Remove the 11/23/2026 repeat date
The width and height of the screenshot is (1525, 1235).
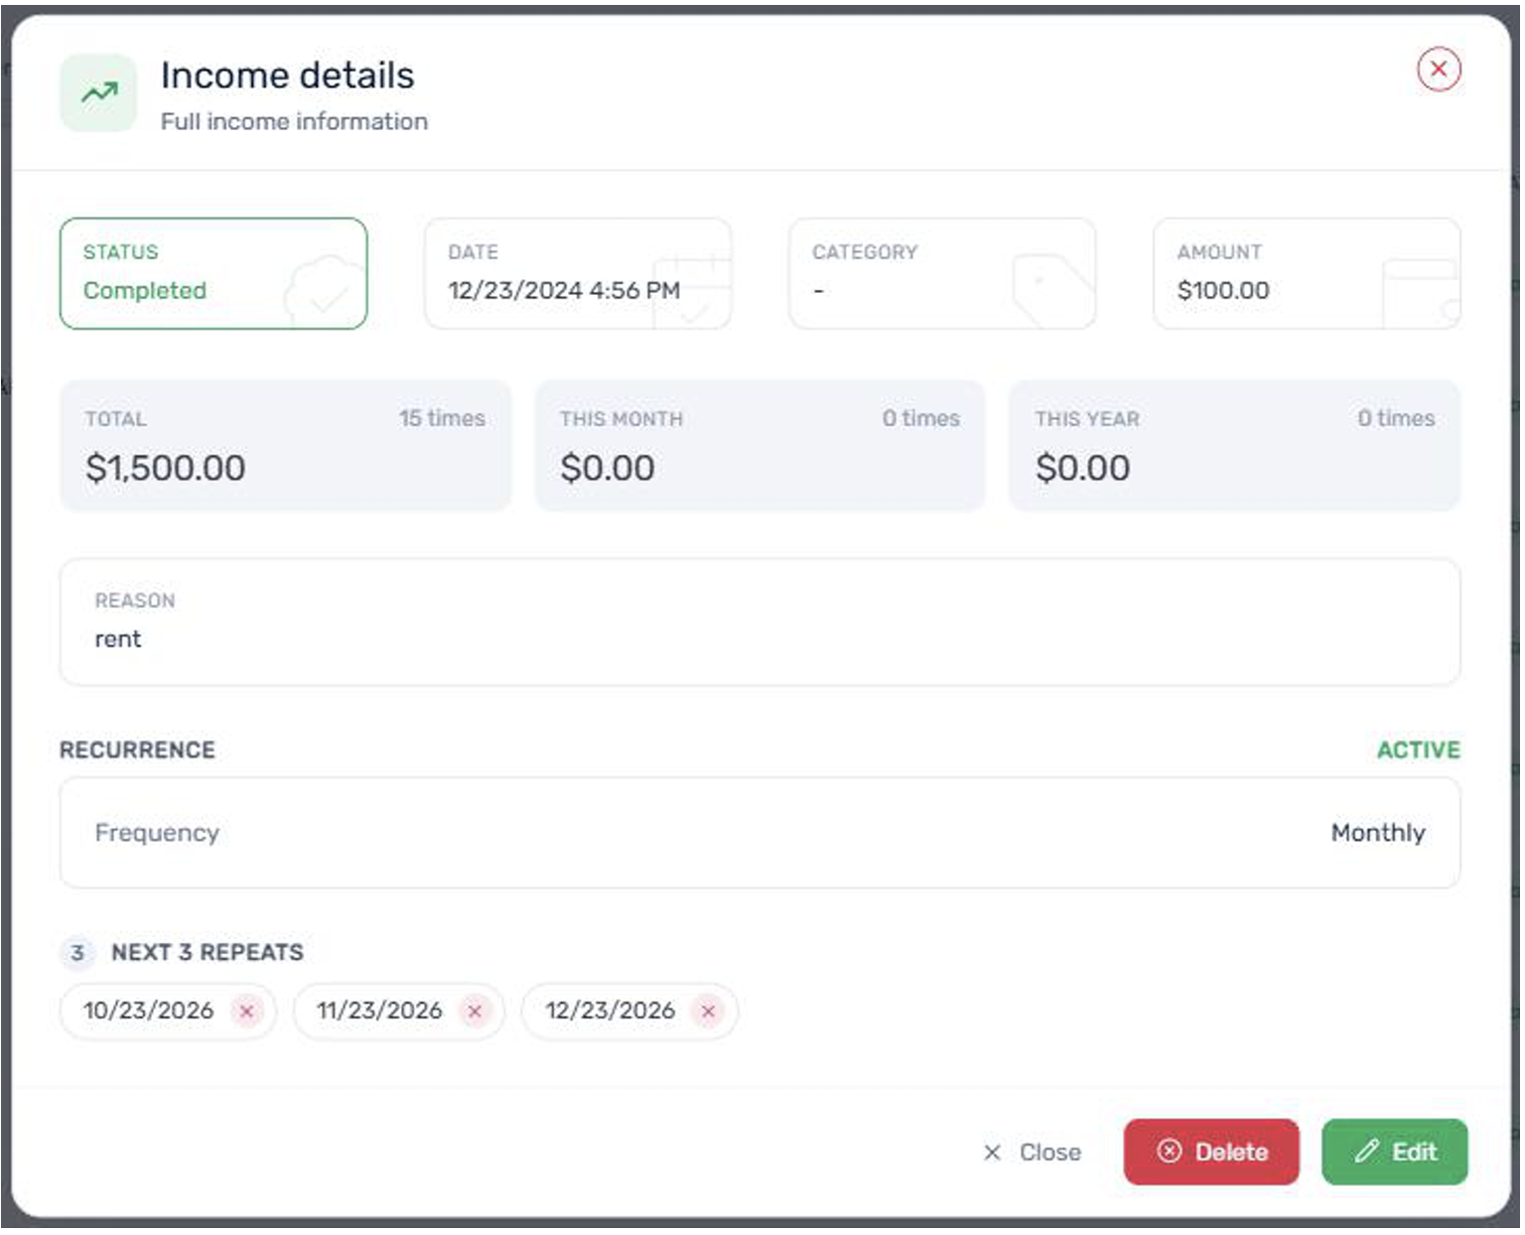click(x=475, y=1011)
